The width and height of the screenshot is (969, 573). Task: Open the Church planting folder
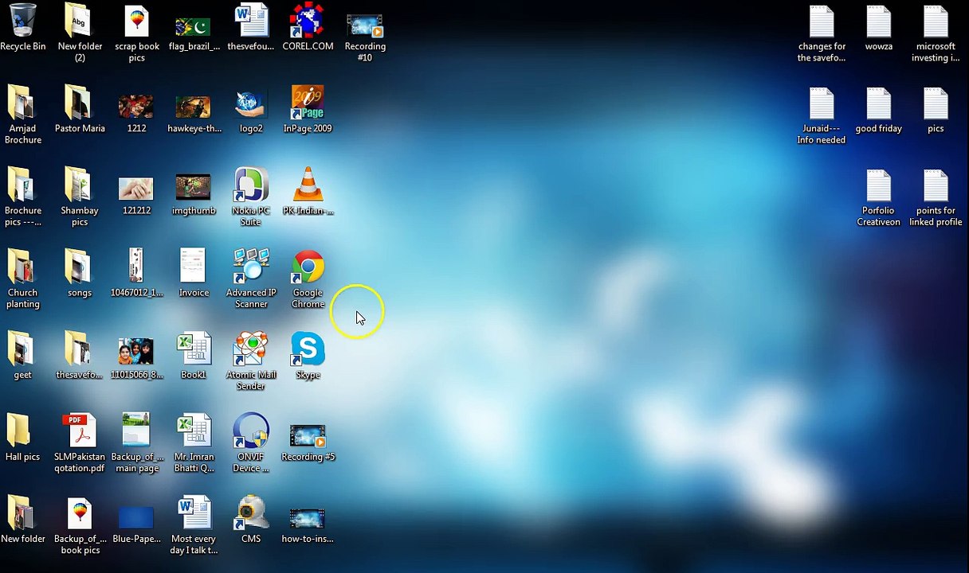(22, 267)
